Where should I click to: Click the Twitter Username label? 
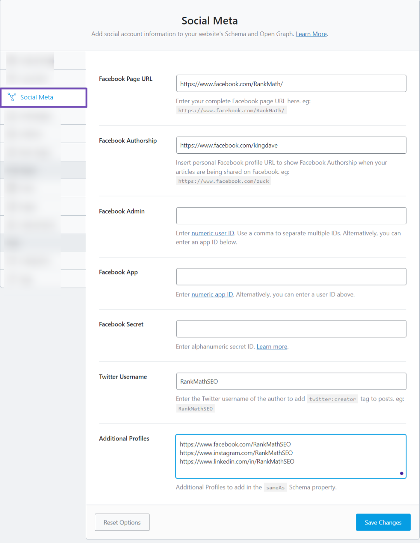123,376
